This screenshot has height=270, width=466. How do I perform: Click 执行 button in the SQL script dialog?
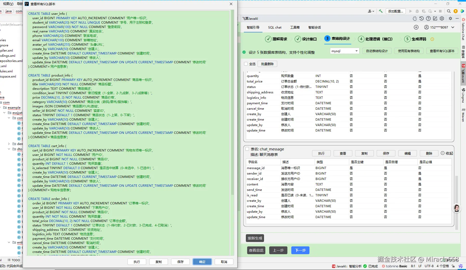[137, 262]
